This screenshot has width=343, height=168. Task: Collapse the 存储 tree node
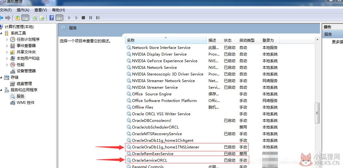[1, 77]
